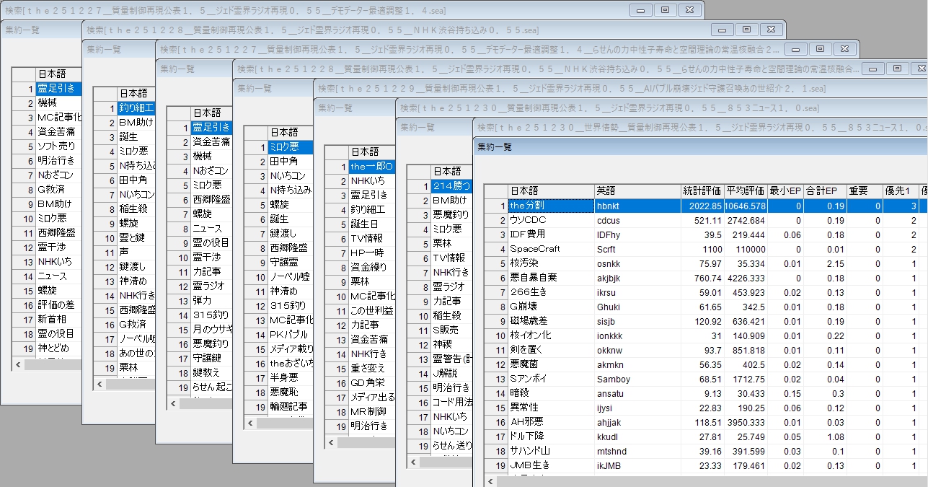Click the 平均評価 column header
Screen dimensions: 928x487
[745, 191]
